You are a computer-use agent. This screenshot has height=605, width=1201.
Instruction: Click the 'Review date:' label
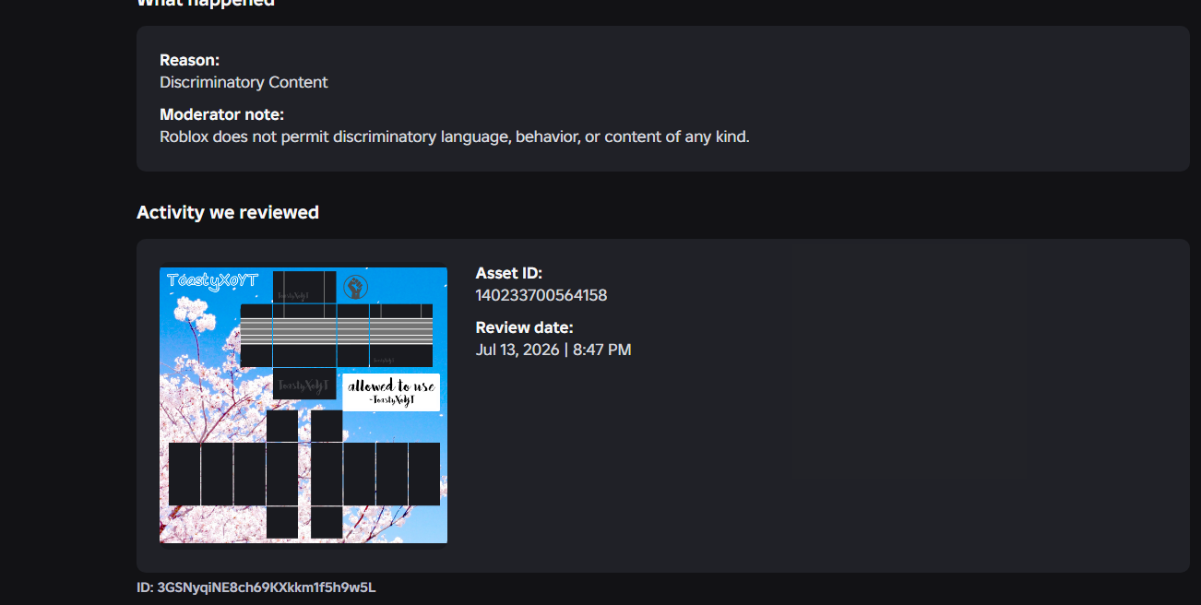tap(525, 327)
